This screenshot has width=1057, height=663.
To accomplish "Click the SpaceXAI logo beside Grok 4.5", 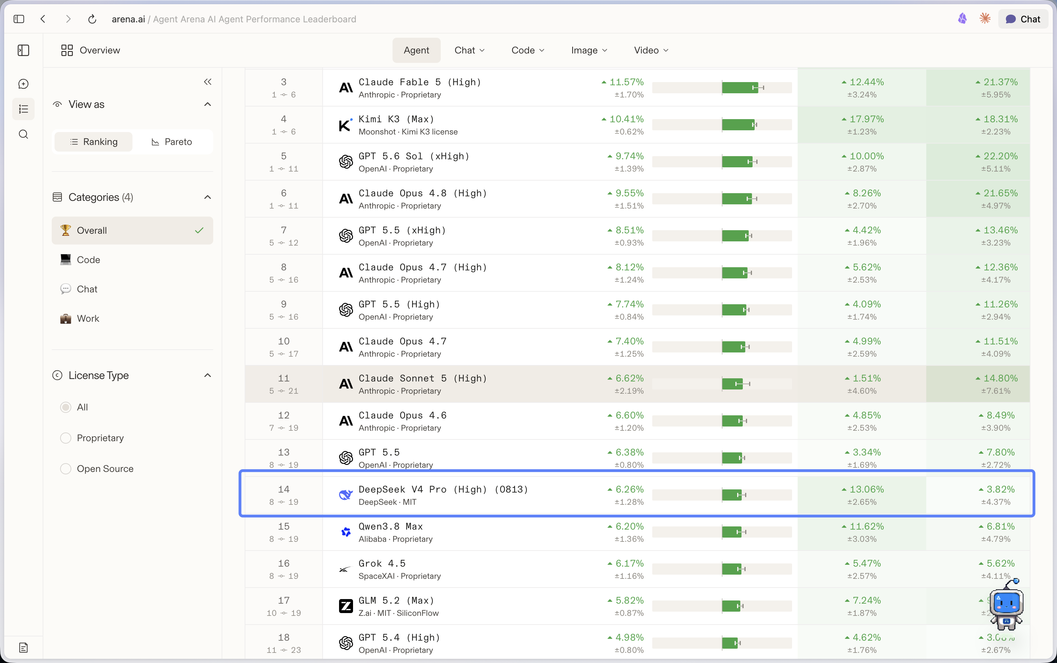I will (x=346, y=569).
